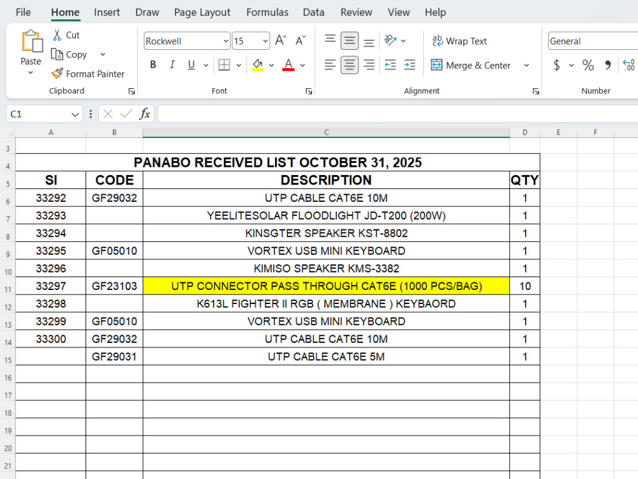Toggle Bold formatting

(153, 65)
